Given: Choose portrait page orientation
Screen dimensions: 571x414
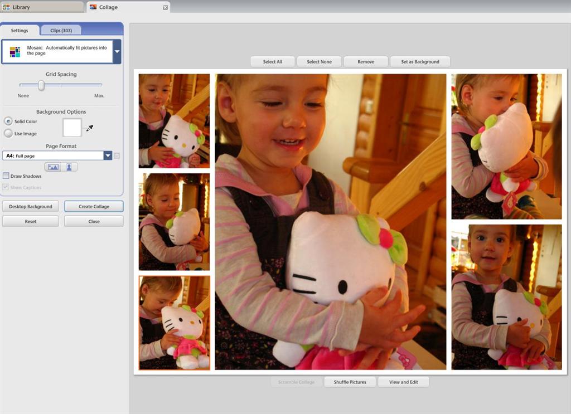Looking at the screenshot, I should [x=69, y=167].
